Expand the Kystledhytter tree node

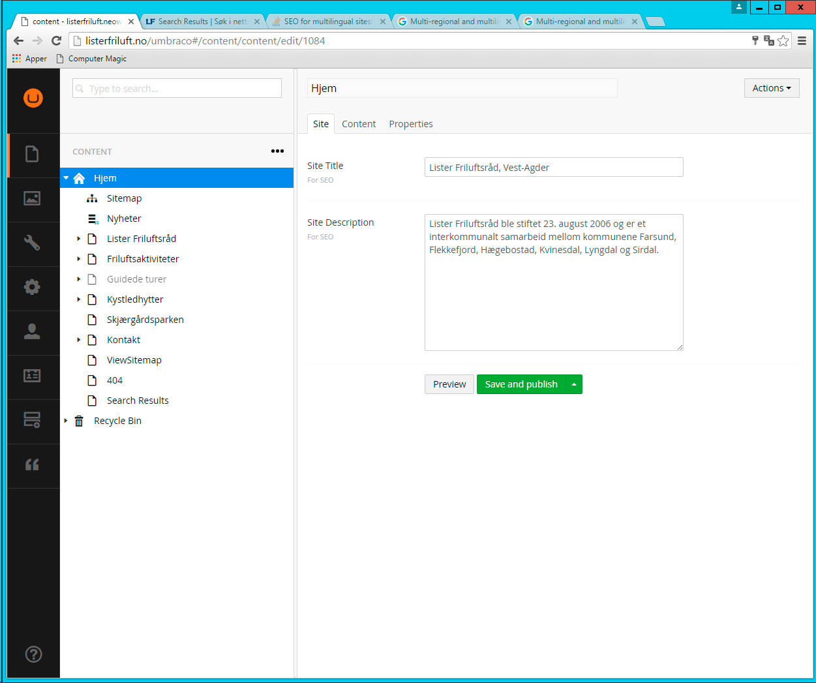[79, 299]
